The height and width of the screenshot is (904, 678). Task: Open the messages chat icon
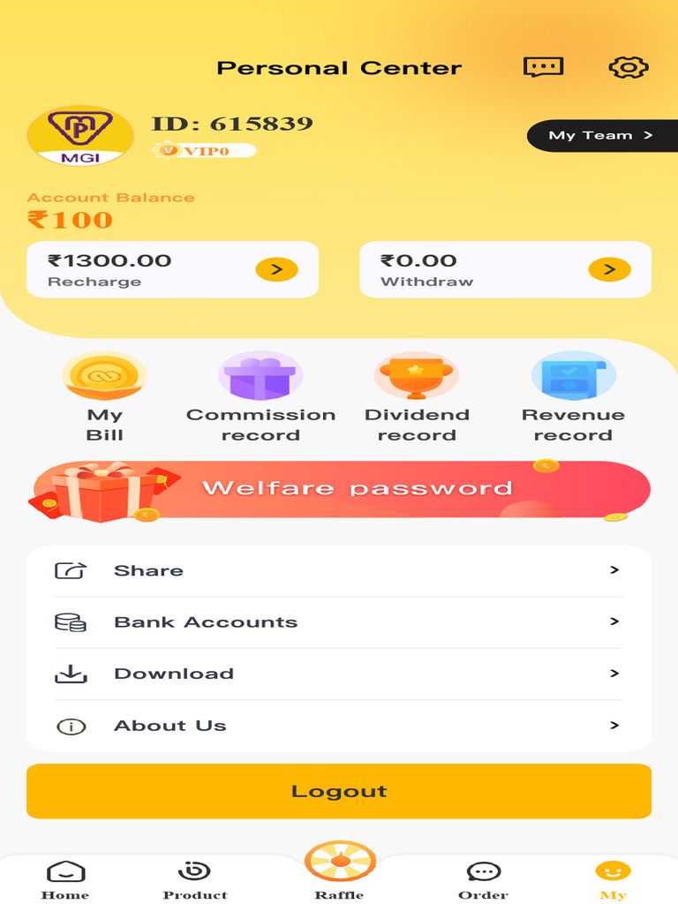click(543, 67)
